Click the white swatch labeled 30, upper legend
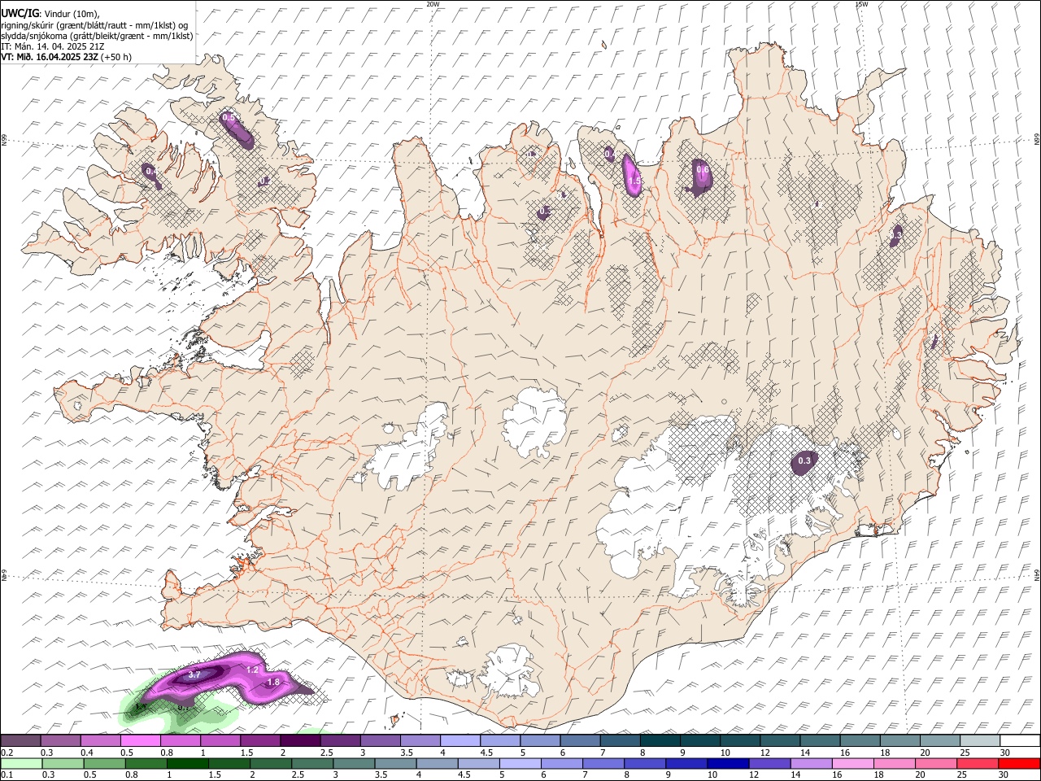The width and height of the screenshot is (1041, 781). pyautogui.click(x=1020, y=740)
